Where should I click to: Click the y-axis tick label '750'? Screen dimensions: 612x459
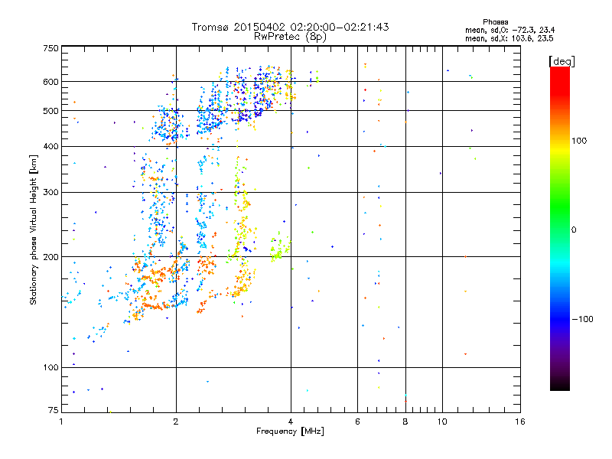50,48
